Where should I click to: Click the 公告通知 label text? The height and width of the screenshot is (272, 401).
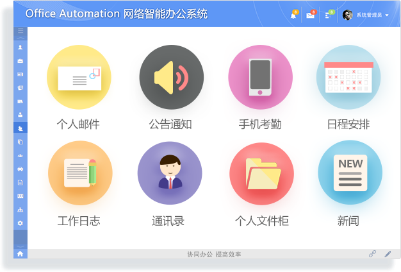(170, 124)
